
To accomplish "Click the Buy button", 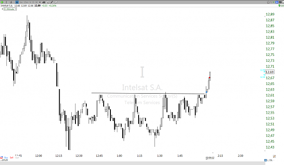I will point(6,158).
